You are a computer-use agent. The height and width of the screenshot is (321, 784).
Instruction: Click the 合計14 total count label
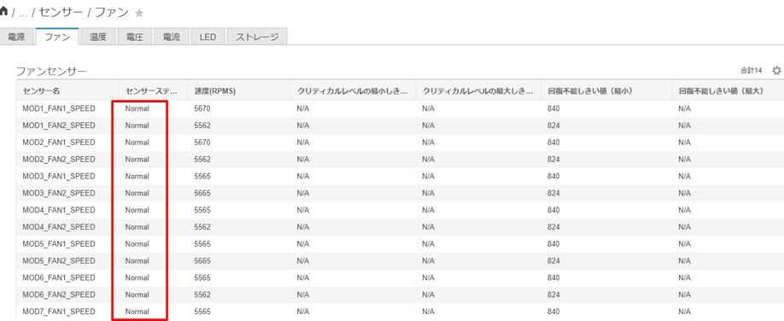point(752,71)
